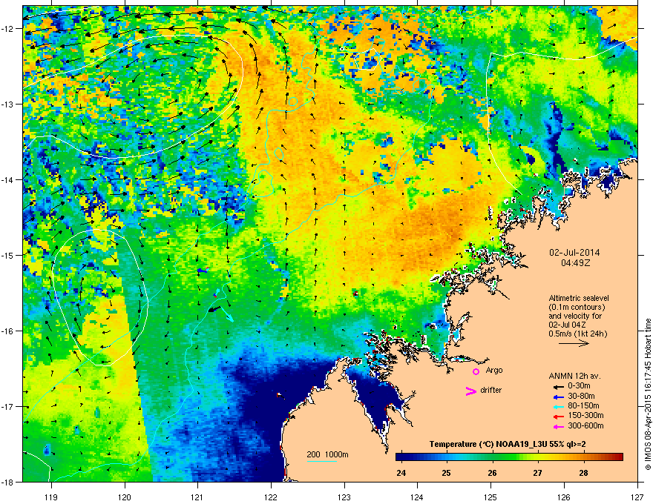Click the longitude axis label 126
Screen dimensions: 653x504
(x=564, y=497)
